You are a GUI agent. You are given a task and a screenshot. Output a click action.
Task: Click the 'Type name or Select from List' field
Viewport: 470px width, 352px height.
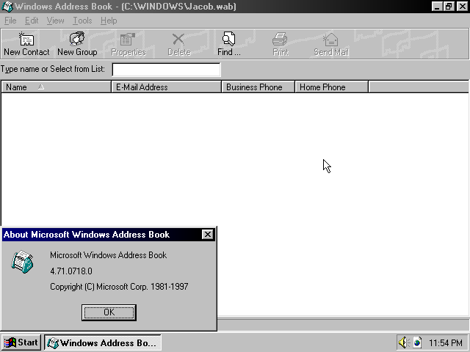(166, 70)
